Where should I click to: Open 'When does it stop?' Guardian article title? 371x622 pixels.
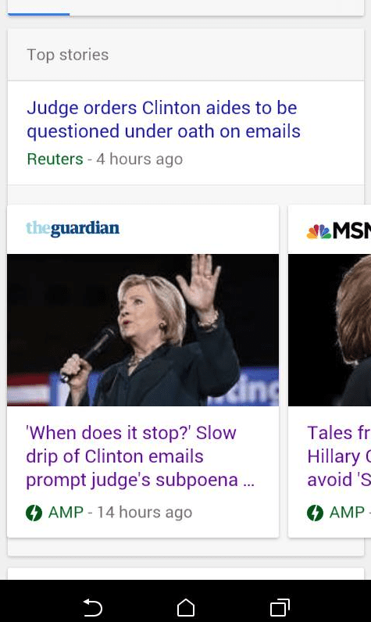[140, 456]
